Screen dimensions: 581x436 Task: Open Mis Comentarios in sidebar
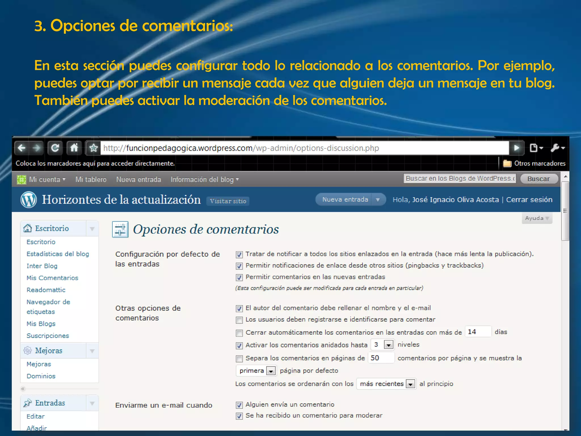click(x=52, y=278)
